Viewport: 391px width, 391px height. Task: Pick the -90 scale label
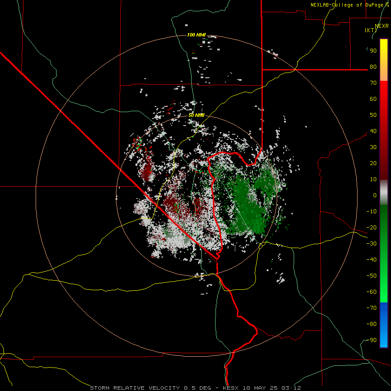pos(371,340)
